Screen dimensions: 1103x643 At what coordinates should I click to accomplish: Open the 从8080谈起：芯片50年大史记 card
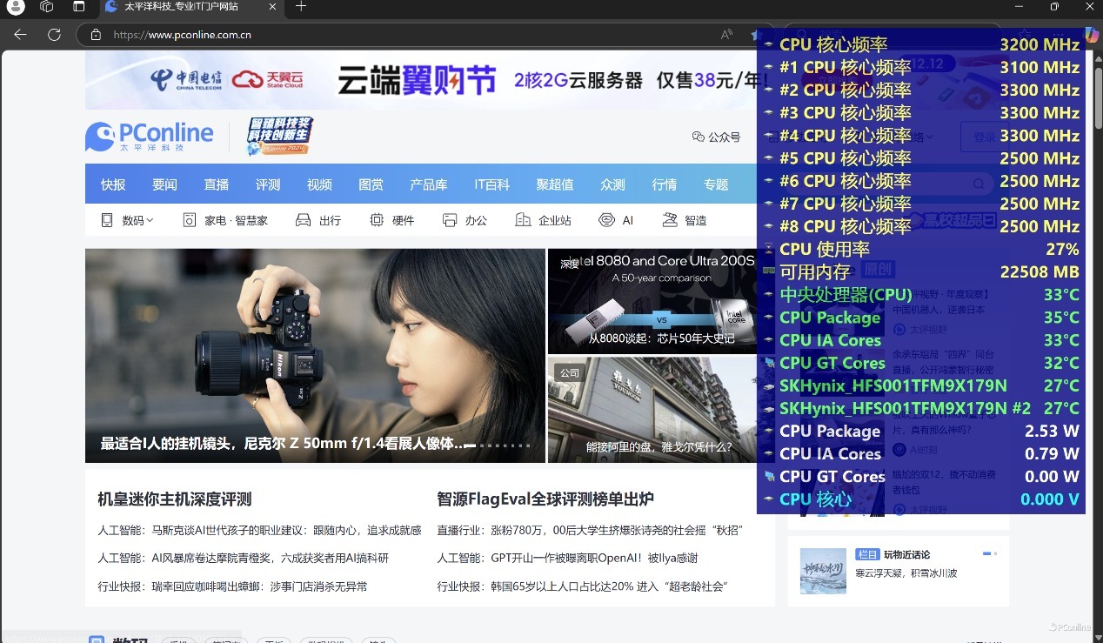click(652, 301)
